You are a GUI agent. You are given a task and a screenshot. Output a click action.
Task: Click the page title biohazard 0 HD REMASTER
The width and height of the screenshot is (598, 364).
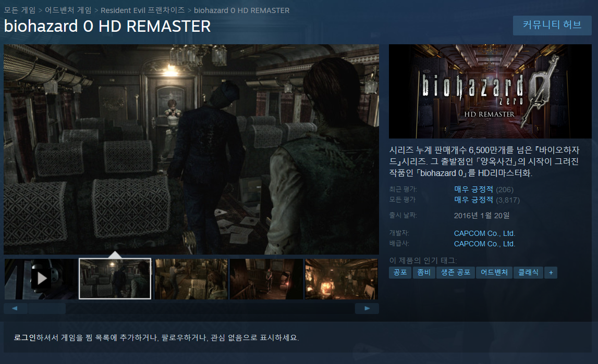pyautogui.click(x=107, y=26)
